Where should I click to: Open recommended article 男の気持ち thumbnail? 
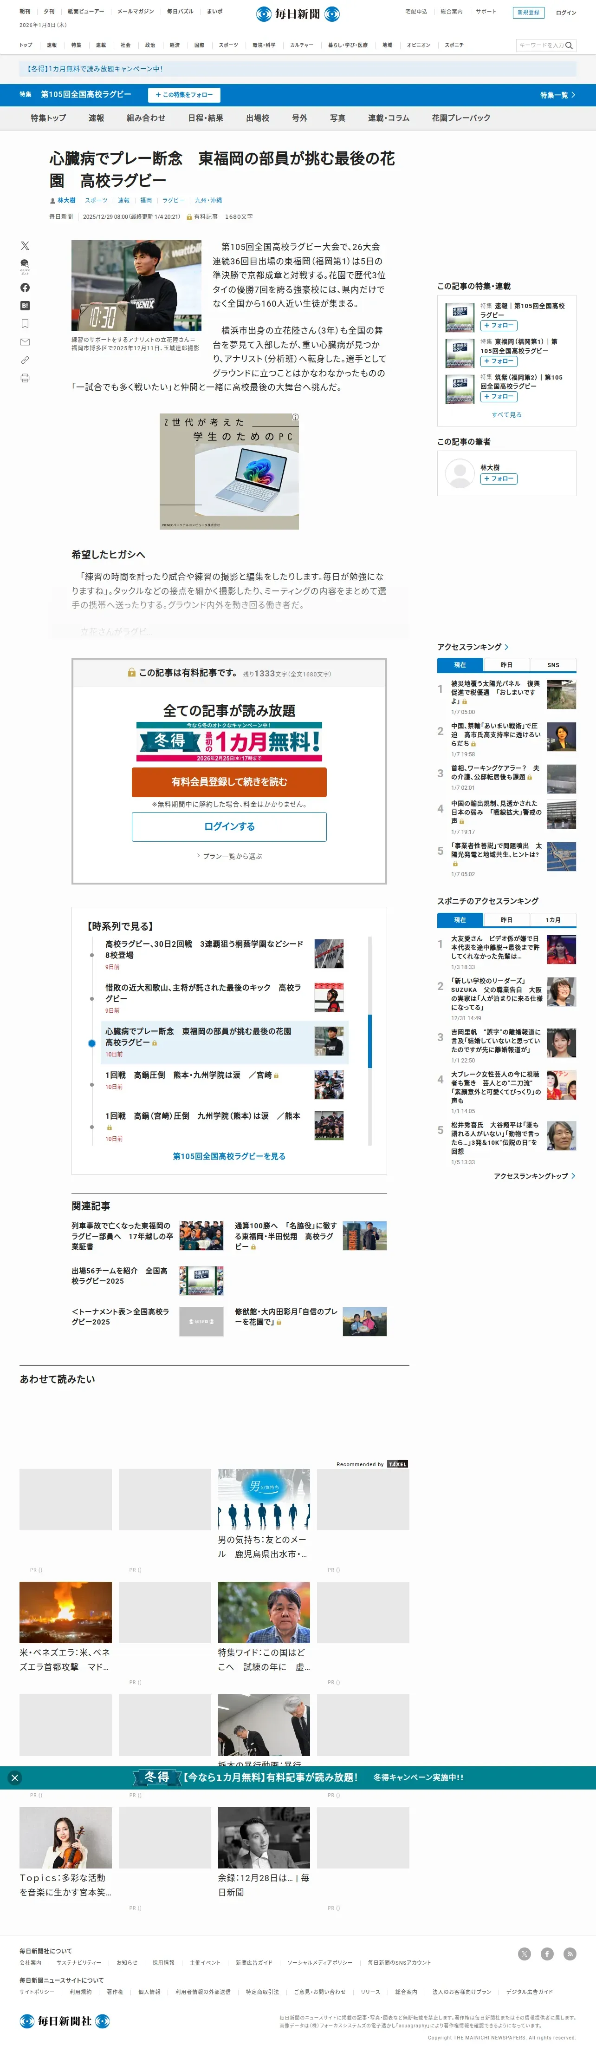(264, 1499)
